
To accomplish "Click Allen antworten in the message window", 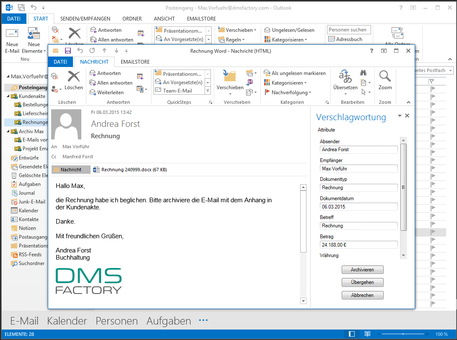I will (111, 82).
